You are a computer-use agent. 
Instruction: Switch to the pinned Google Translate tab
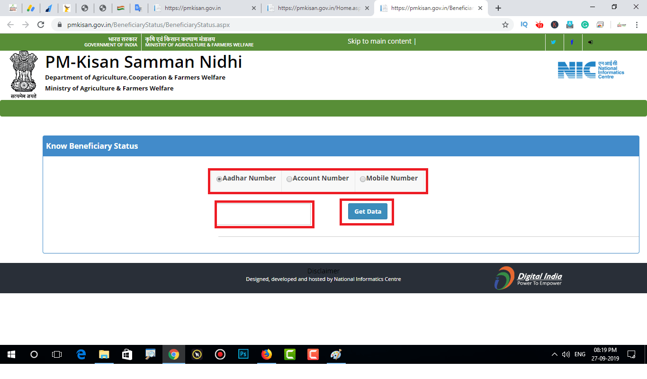[138, 8]
